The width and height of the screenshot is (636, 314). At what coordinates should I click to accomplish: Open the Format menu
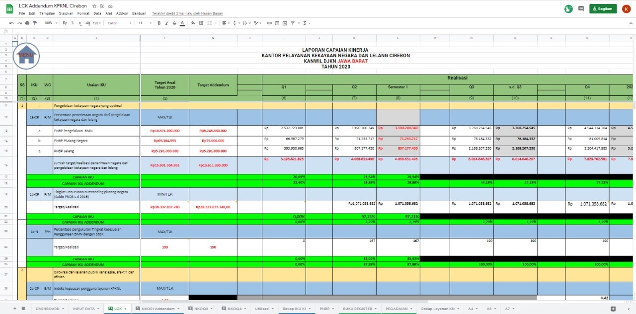83,13
